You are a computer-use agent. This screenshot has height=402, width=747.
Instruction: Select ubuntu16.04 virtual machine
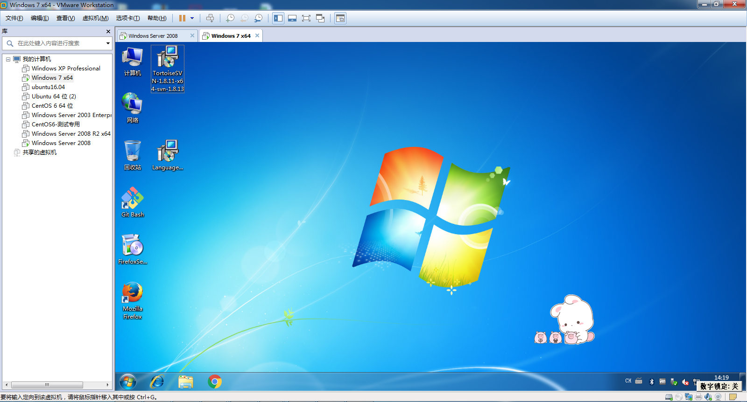pyautogui.click(x=48, y=87)
